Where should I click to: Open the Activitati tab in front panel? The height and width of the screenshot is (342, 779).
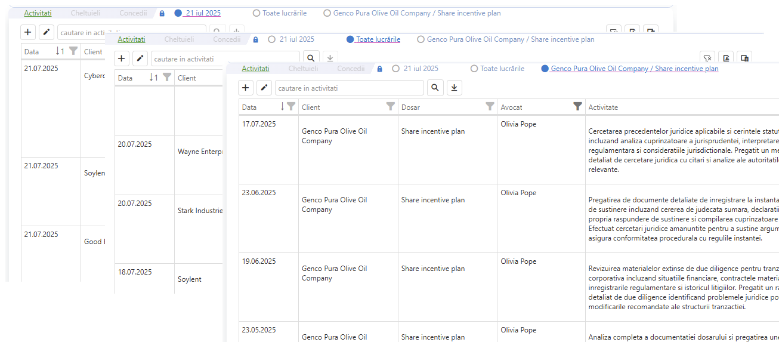[255, 69]
